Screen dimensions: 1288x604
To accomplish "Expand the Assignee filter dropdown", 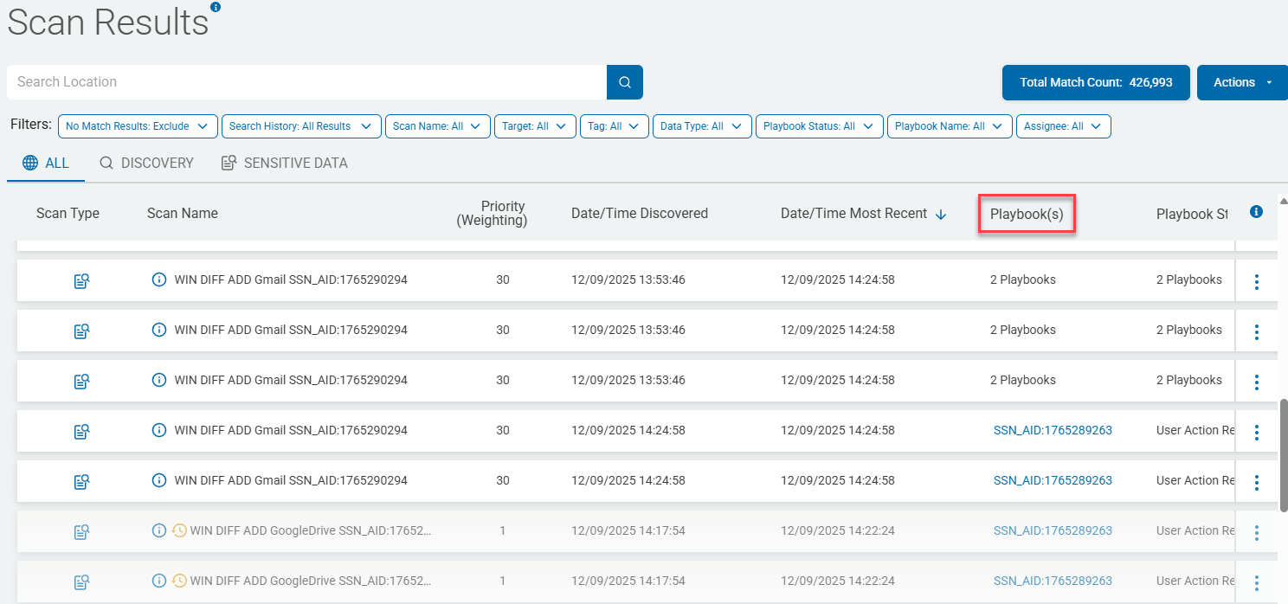I will pyautogui.click(x=1064, y=126).
